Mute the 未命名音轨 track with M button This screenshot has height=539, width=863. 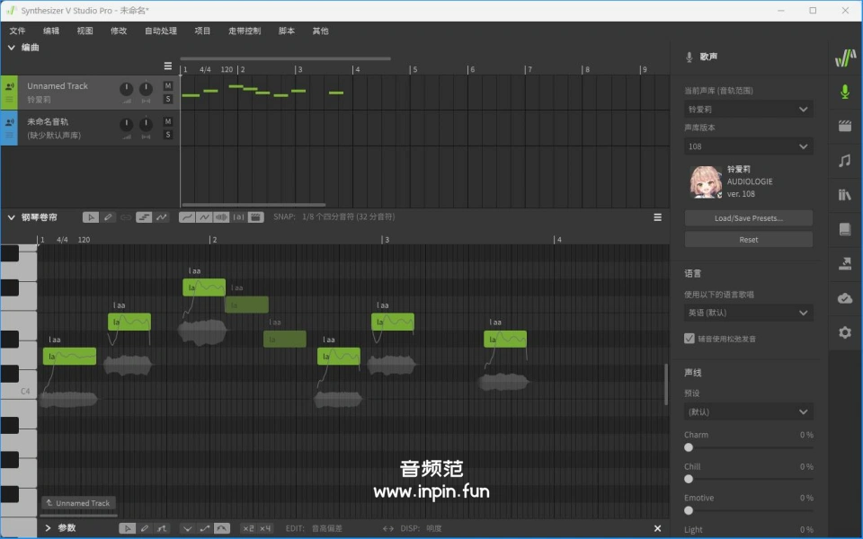[x=168, y=121]
